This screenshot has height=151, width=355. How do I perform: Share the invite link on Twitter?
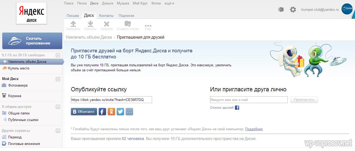[x=120, y=112]
